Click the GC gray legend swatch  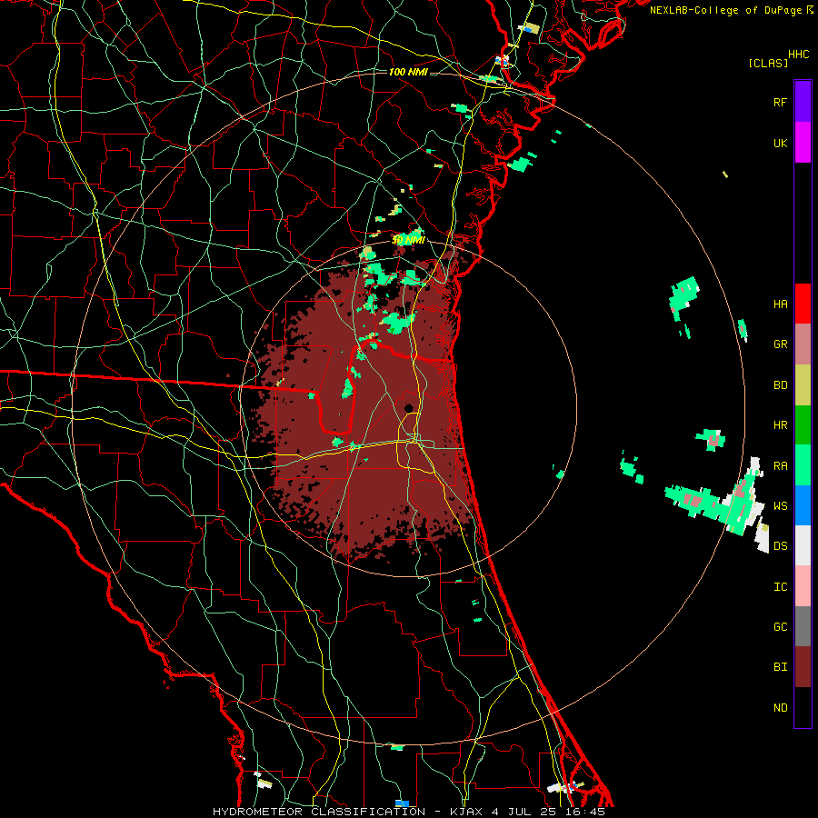pos(803,626)
